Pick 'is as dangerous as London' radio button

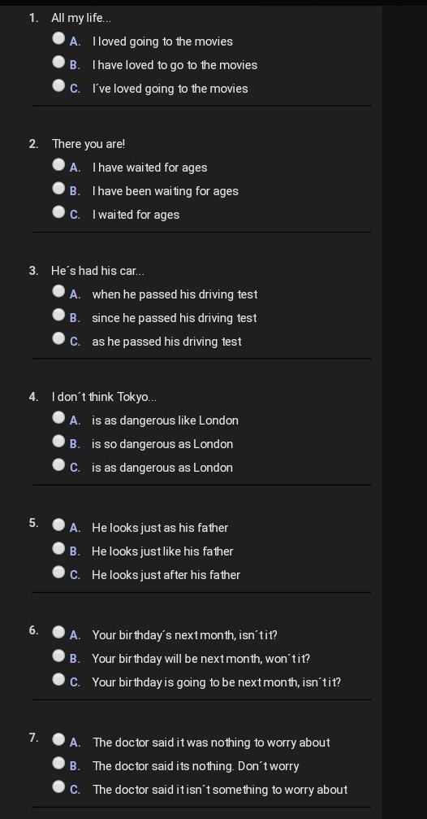click(58, 465)
